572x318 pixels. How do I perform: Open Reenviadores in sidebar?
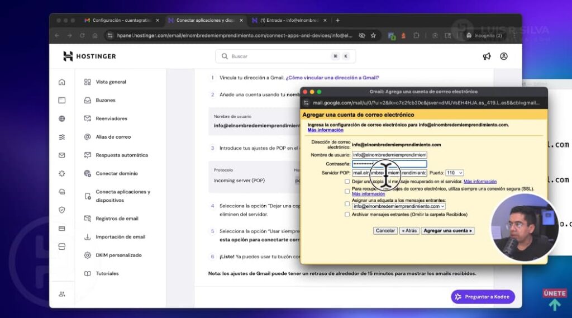tap(111, 118)
